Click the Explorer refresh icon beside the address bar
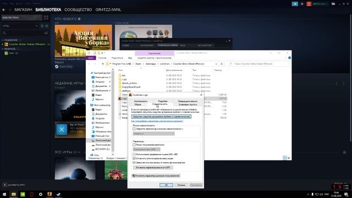 pos(222,64)
